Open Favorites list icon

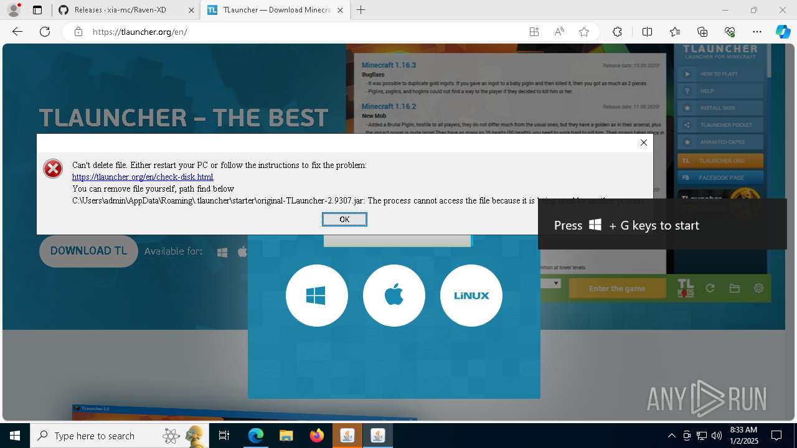(675, 32)
